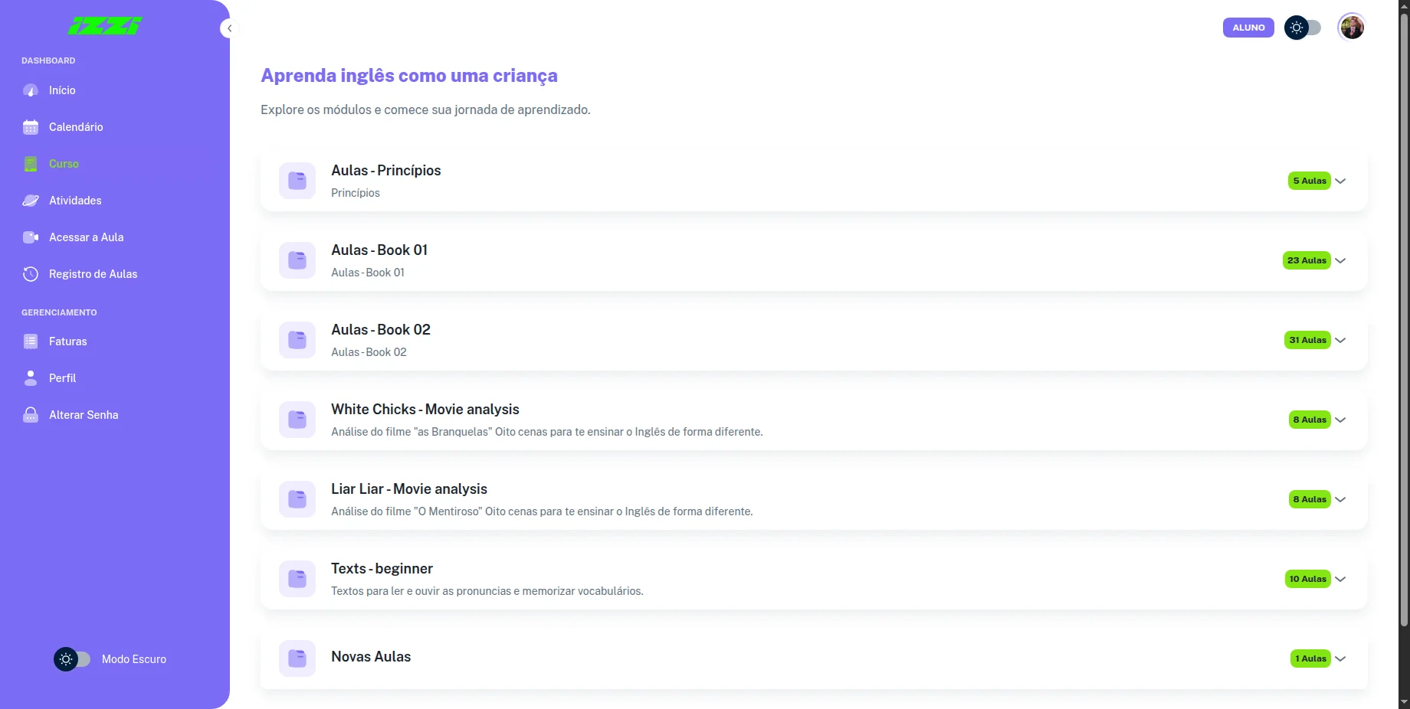Click the Registro de Aulas history icon
The image size is (1410, 709).
point(31,274)
